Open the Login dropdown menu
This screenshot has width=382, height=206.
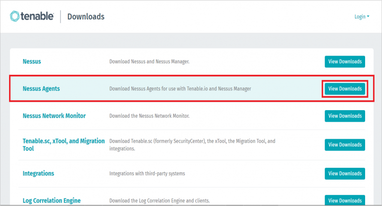pos(362,16)
